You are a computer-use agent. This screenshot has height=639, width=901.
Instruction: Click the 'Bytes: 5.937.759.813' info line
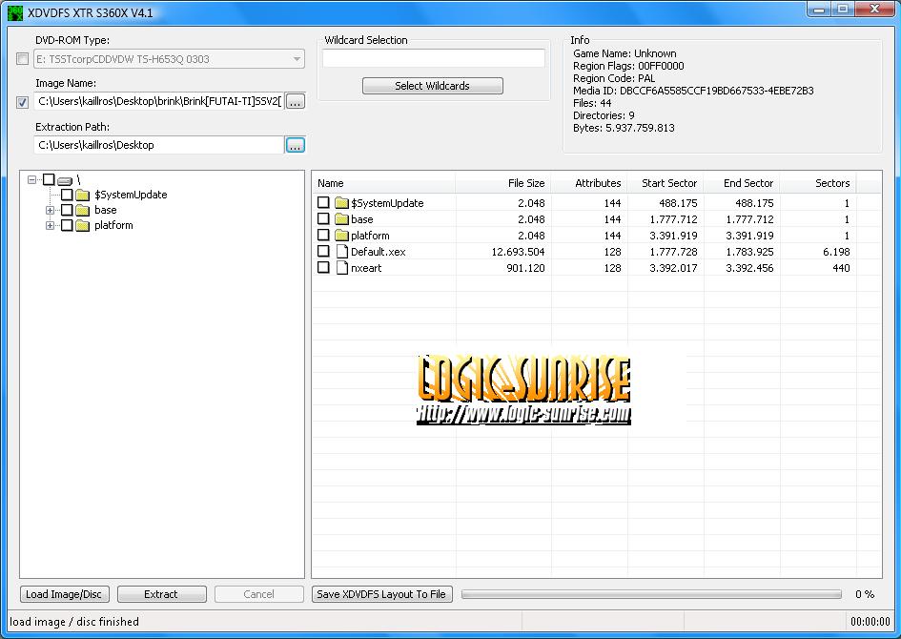pyautogui.click(x=624, y=128)
